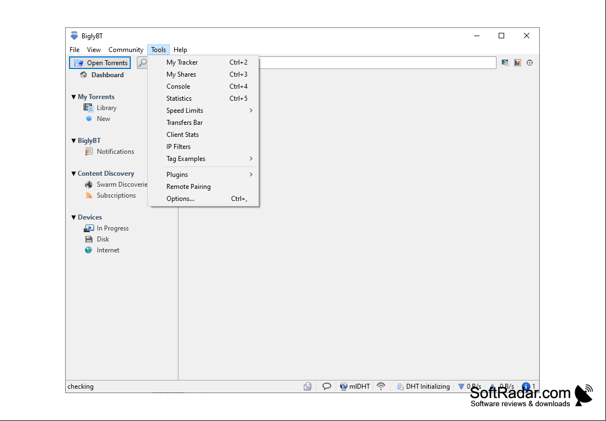The width and height of the screenshot is (606, 421).
Task: Open IP Filters from the Tools menu
Action: pos(203,147)
